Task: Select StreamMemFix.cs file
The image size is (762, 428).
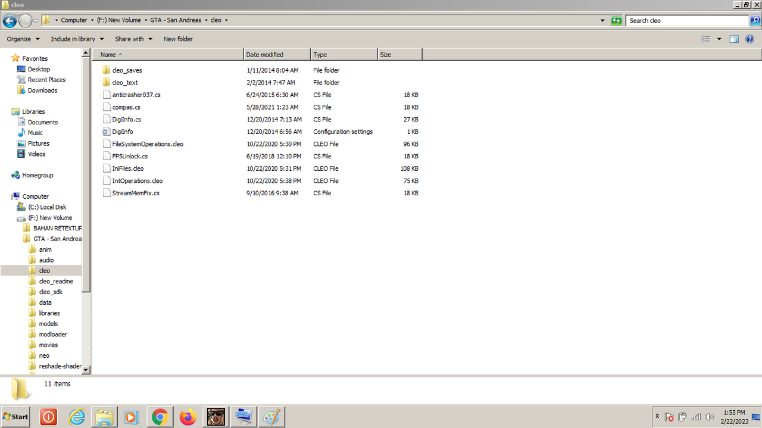Action: 136,193
